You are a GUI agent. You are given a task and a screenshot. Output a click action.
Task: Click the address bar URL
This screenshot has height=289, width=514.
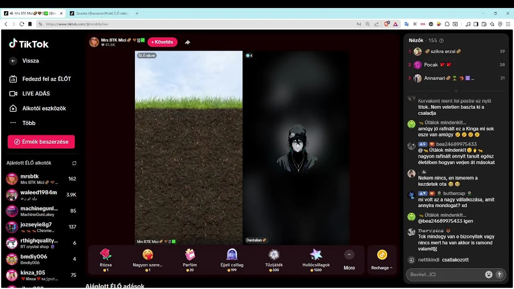coord(77,24)
